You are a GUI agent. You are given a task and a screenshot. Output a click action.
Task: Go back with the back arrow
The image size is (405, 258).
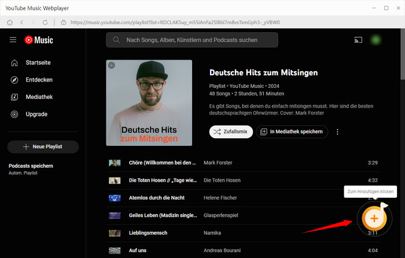point(22,23)
